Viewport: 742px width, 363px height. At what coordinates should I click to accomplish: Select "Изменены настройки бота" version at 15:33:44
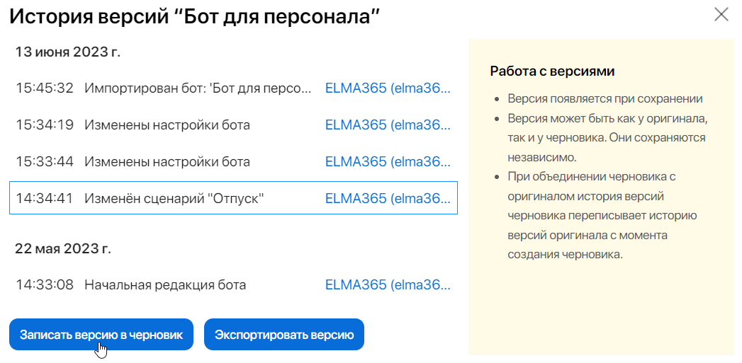[167, 162]
